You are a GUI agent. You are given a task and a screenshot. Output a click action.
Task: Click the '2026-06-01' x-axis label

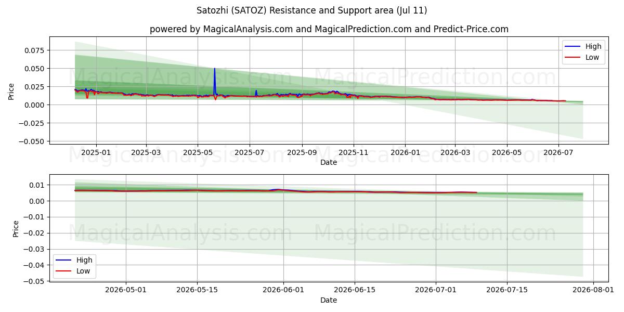point(283,291)
